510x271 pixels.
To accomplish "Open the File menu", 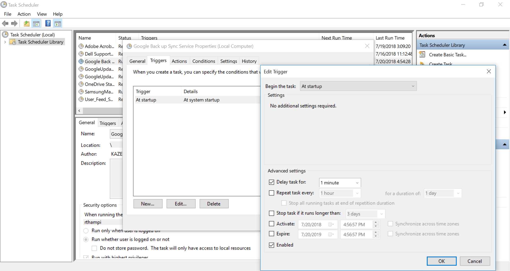I will 8,14.
